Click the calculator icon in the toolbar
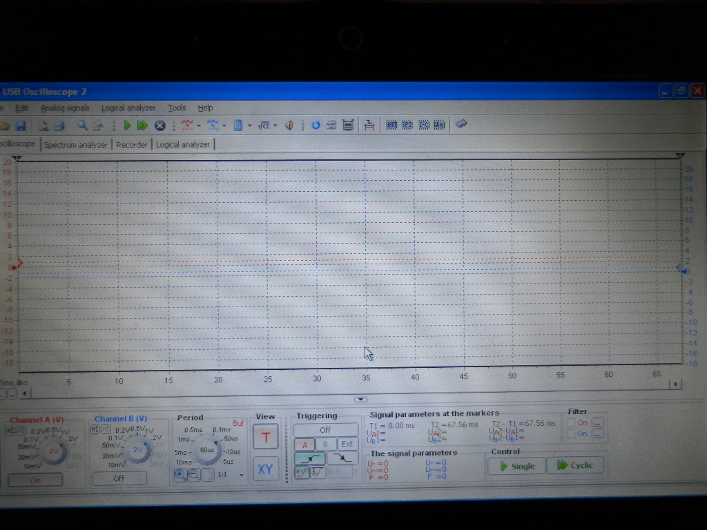The height and width of the screenshot is (530, 707). pos(348,125)
